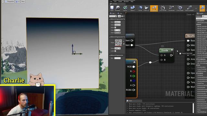Click the Details search field

pyautogui.click(x=113, y=16)
